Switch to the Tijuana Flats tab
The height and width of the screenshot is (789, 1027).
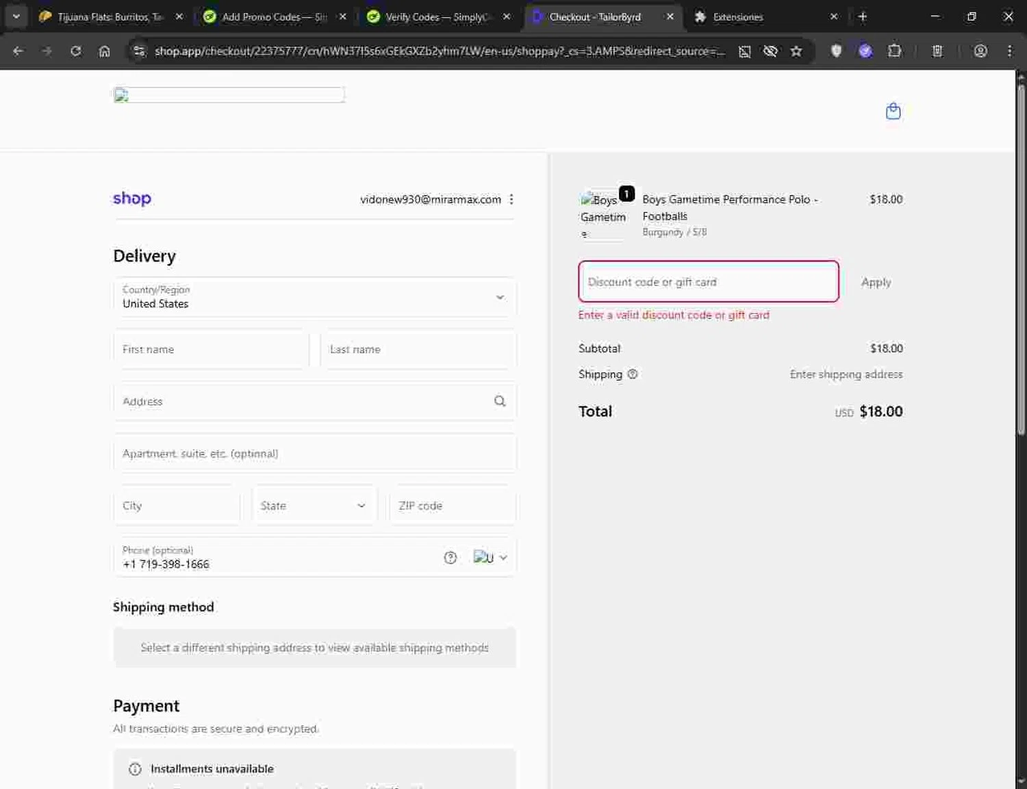pyautogui.click(x=110, y=16)
